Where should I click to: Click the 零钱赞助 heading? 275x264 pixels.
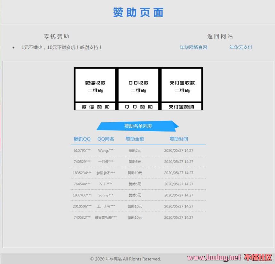pyautogui.click(x=57, y=36)
